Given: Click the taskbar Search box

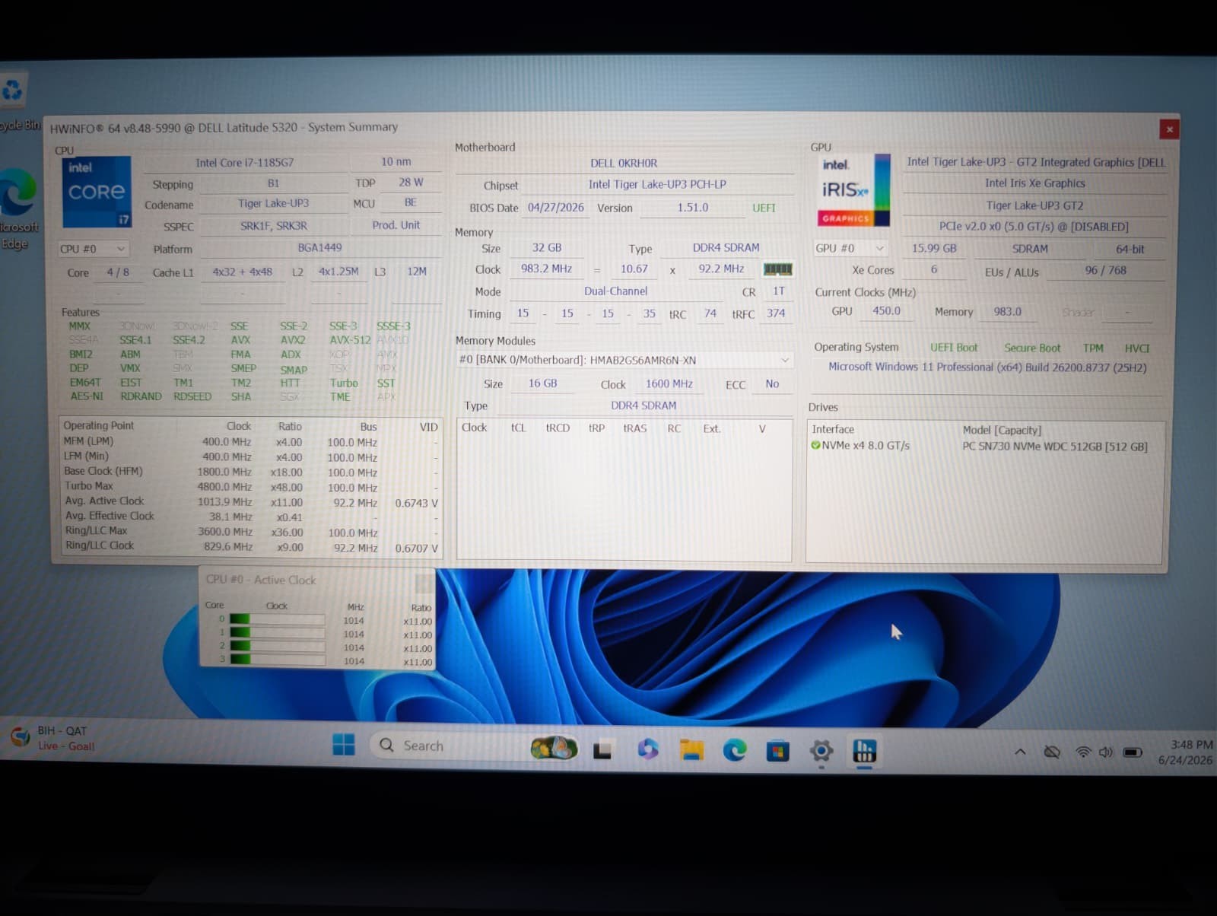Looking at the screenshot, I should (475, 746).
